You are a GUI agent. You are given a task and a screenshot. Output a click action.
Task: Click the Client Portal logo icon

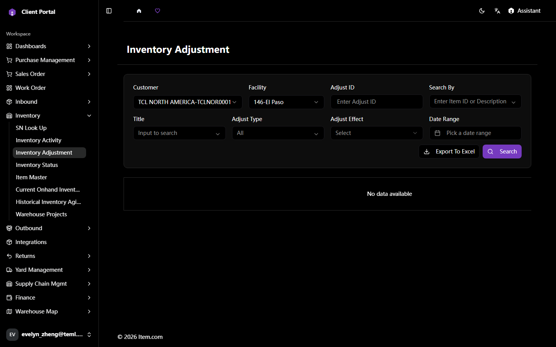click(12, 12)
